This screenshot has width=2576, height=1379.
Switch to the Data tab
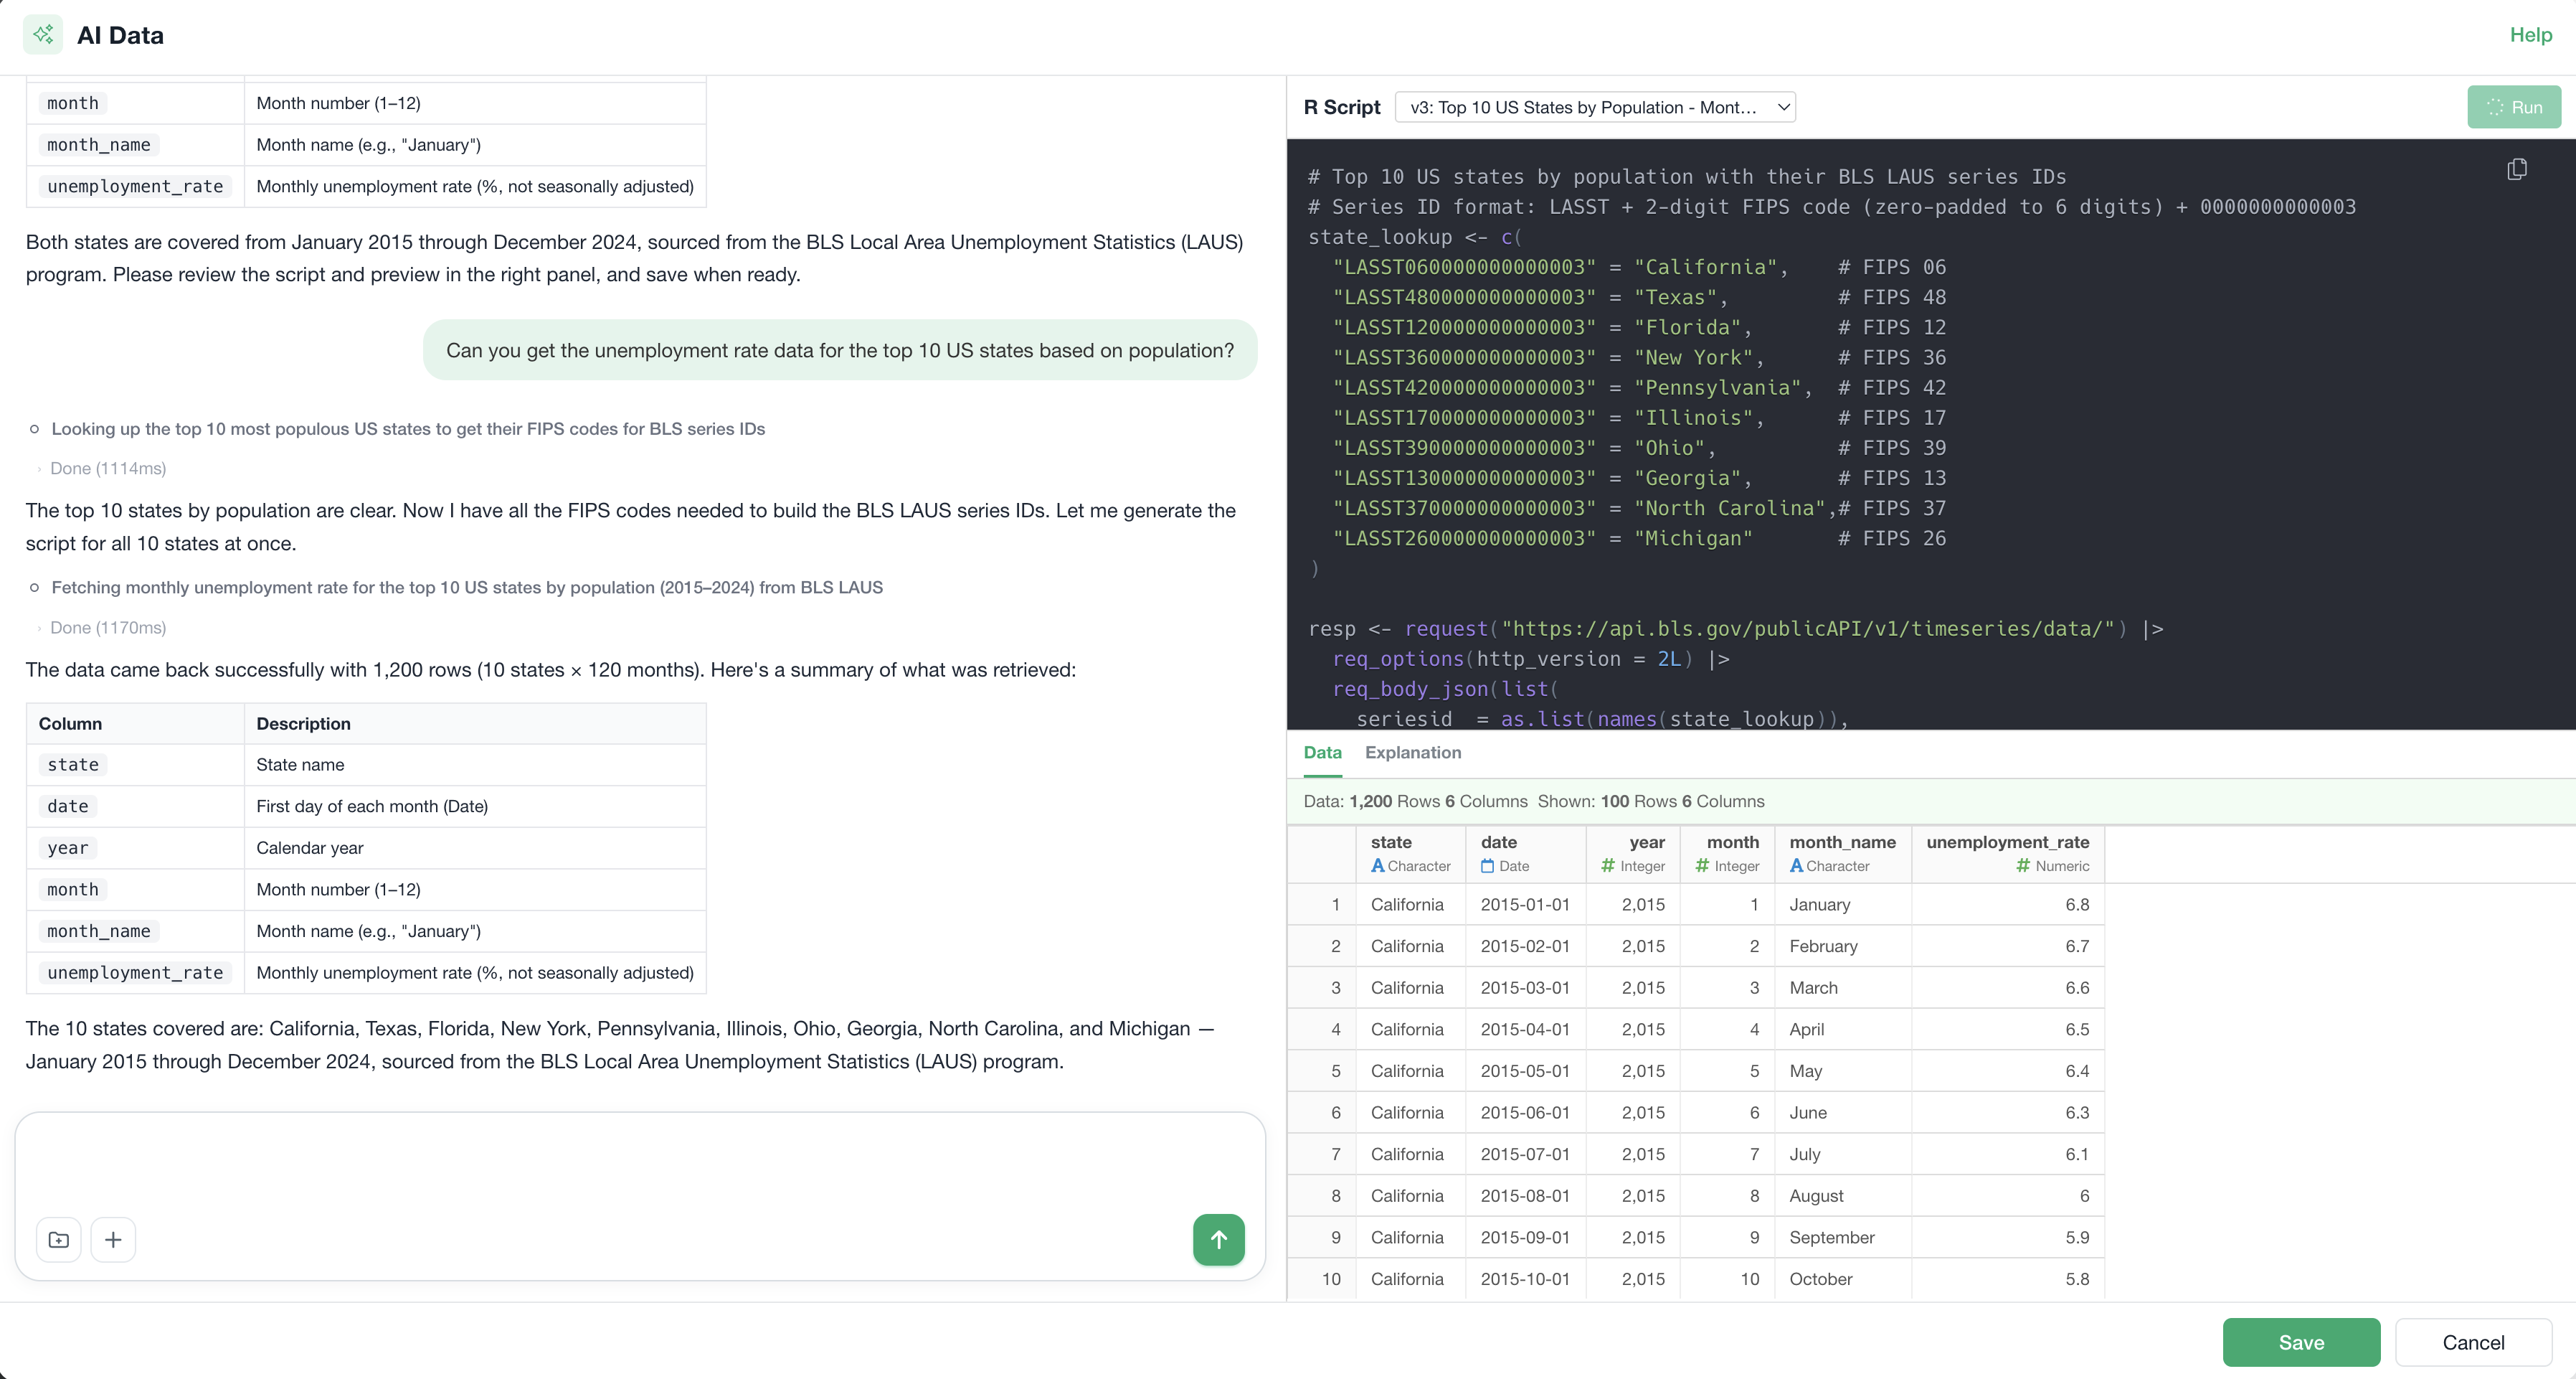click(x=1322, y=753)
